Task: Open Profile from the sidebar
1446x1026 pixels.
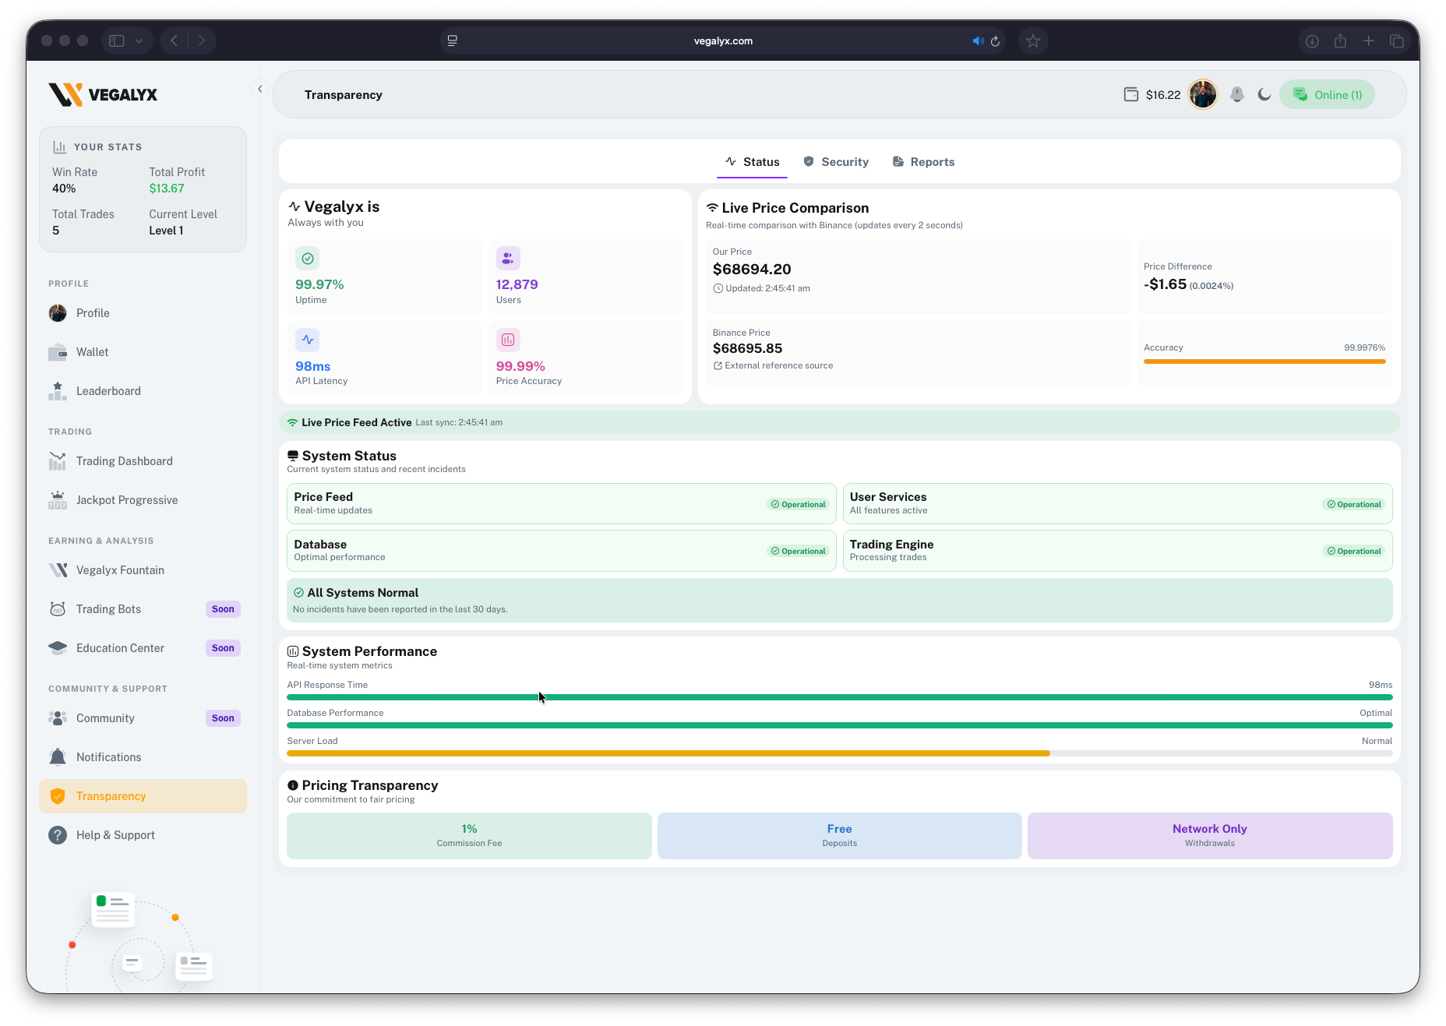Action: 143,313
